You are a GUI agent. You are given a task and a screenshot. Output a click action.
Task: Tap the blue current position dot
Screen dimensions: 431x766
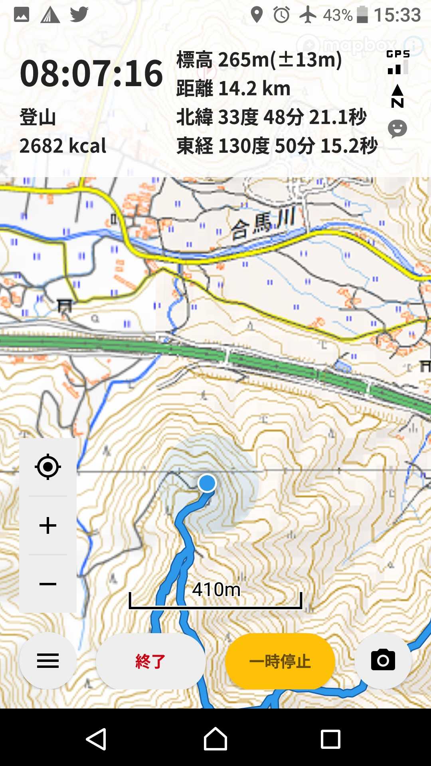[x=207, y=483]
